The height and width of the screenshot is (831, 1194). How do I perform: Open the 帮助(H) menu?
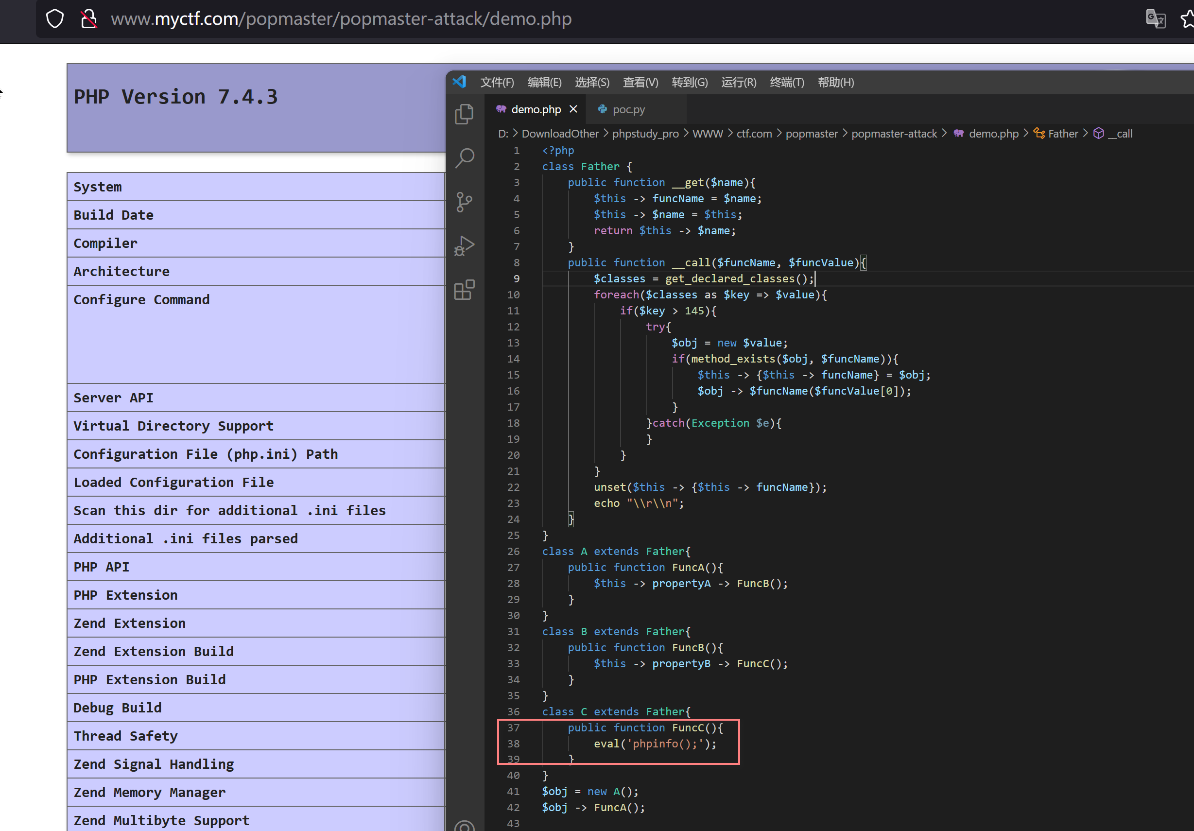point(836,82)
